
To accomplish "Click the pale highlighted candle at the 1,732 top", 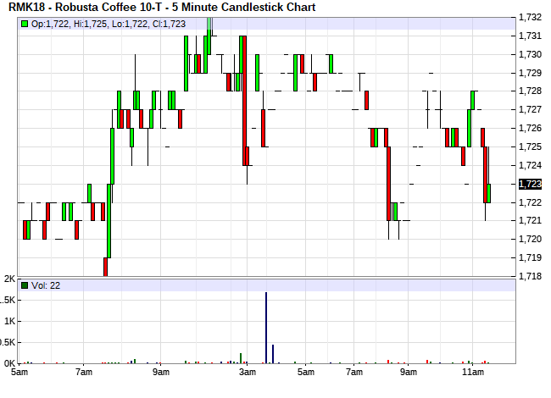I will tap(209, 36).
